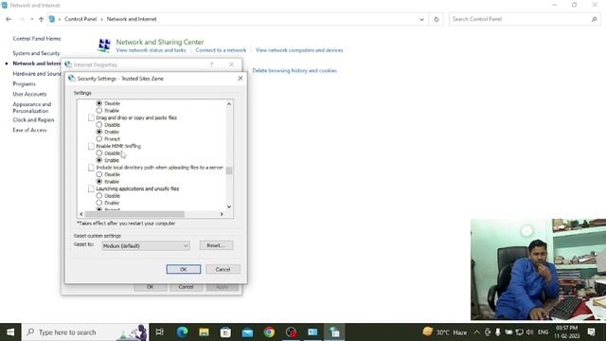
Task: Click the Control Panel breadcrumb segment
Action: tap(80, 19)
